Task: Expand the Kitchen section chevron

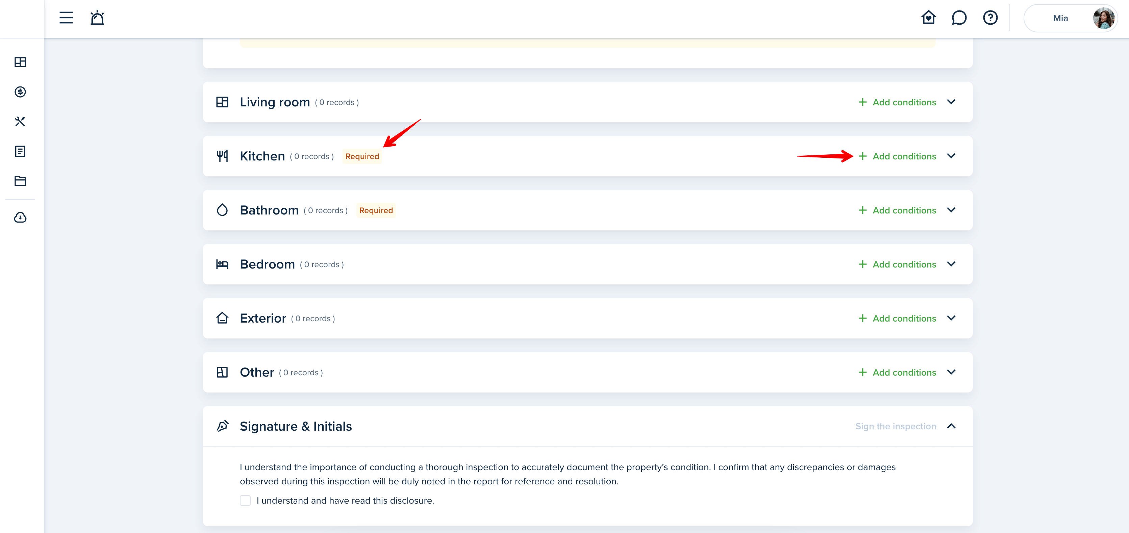Action: pyautogui.click(x=951, y=156)
